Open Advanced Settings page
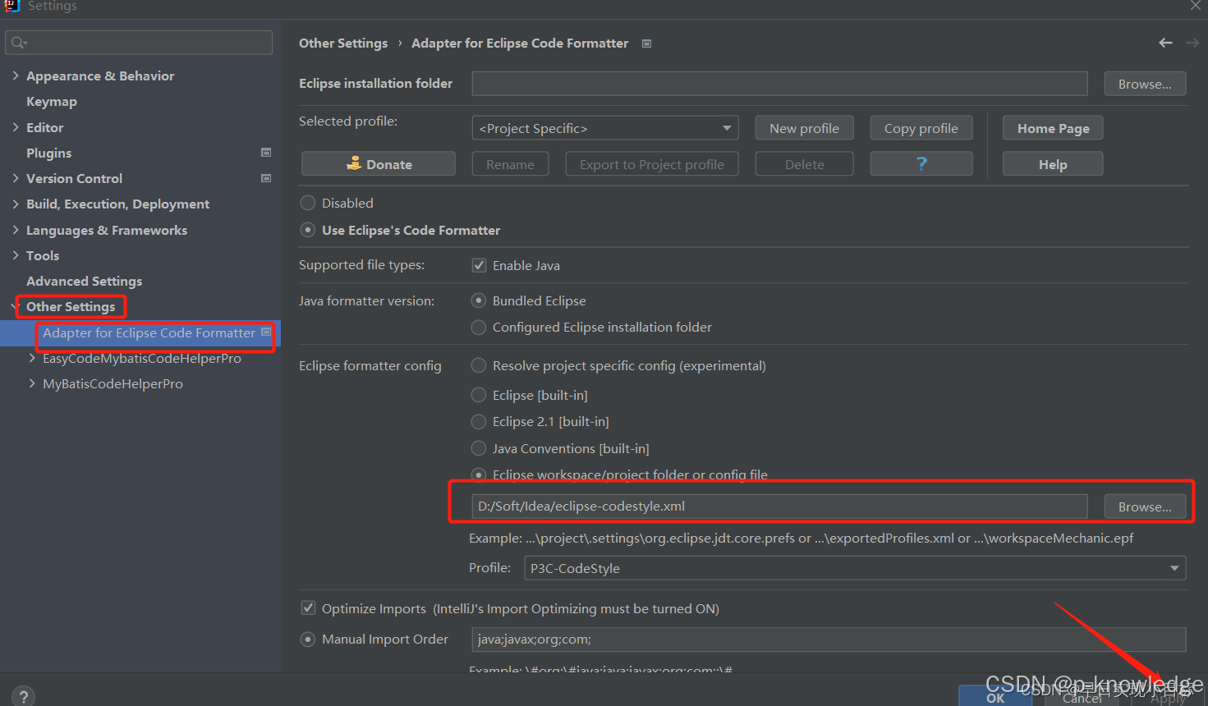The image size is (1208, 706). click(85, 281)
